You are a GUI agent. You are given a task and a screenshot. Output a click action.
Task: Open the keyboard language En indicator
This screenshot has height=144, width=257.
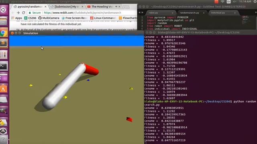228,2
